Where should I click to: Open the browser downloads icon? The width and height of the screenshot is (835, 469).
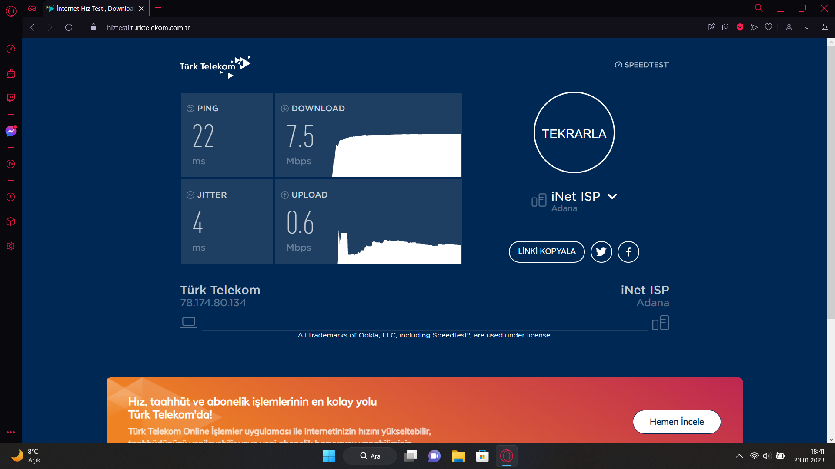pyautogui.click(x=807, y=27)
